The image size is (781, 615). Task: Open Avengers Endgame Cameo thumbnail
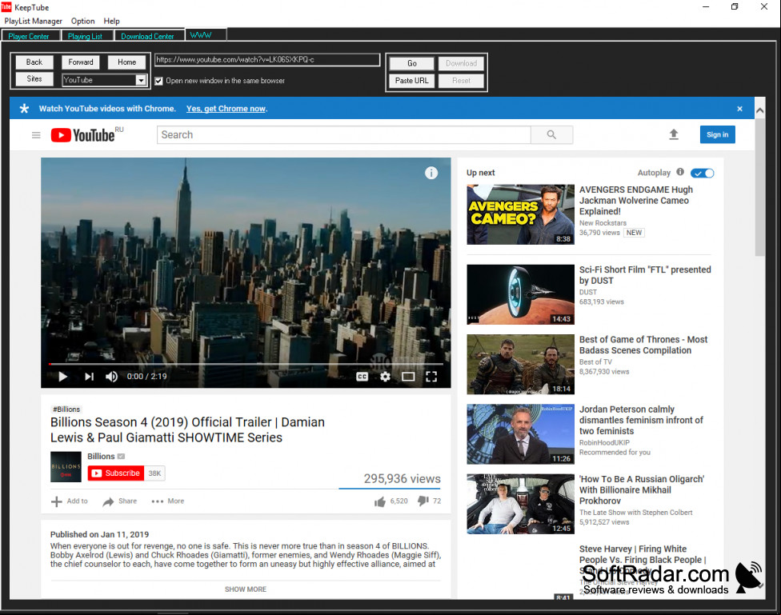tap(520, 214)
